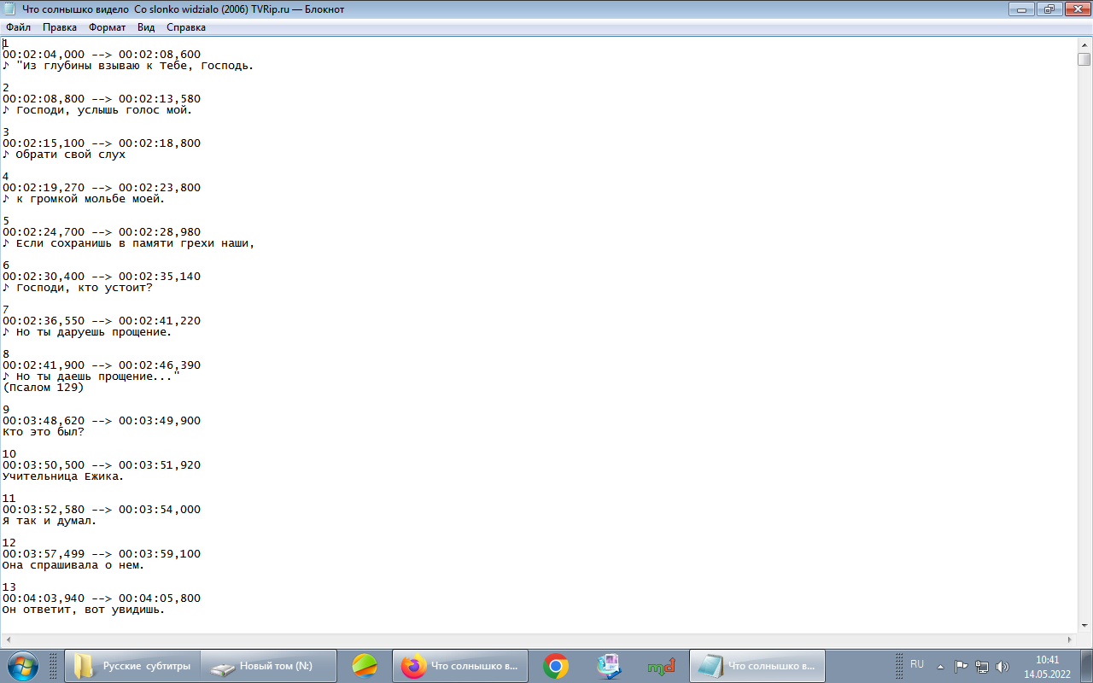
Task: Open the Firefox window in taskbar
Action: (x=461, y=666)
